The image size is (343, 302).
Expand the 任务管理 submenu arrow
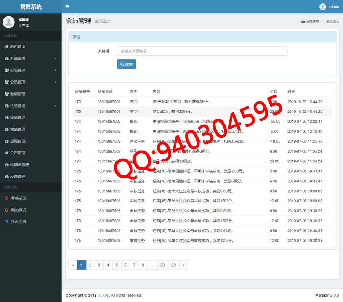[x=56, y=106]
